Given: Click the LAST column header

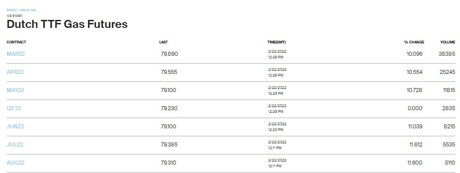Looking at the screenshot, I should (163, 42).
